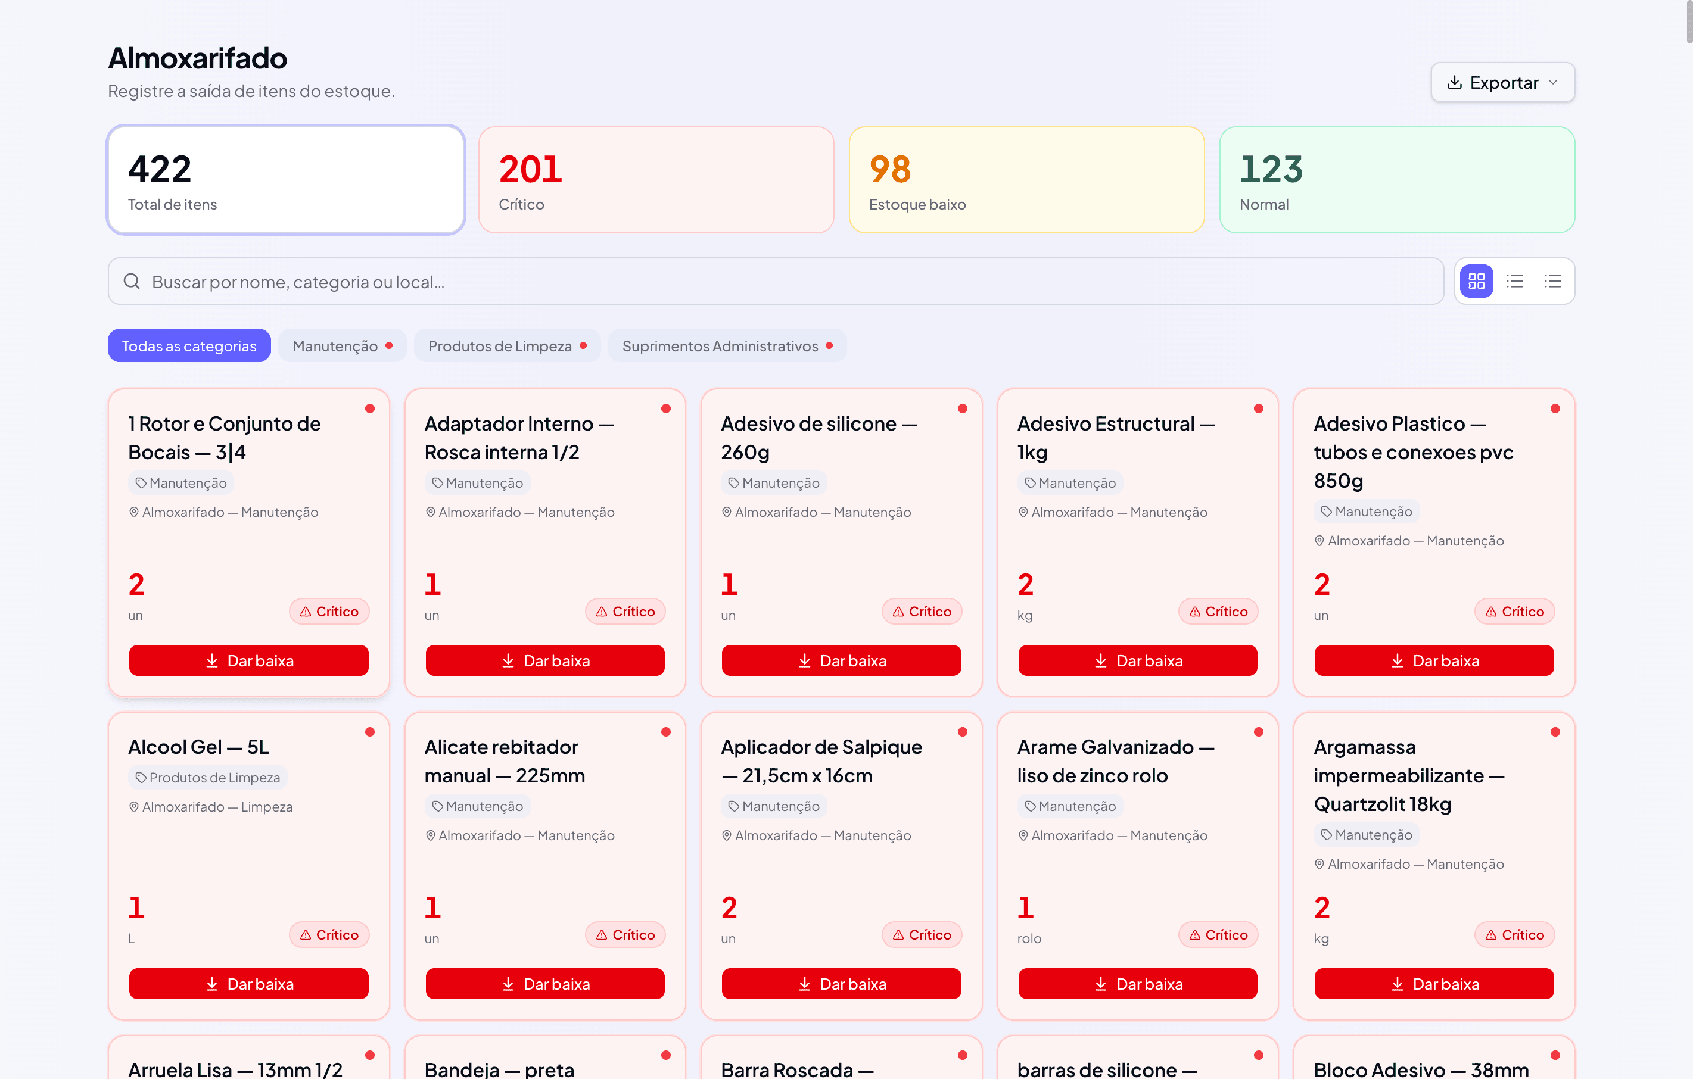This screenshot has width=1693, height=1079.
Task: Click download icon on Aplicador de Salpique Dar baixa
Action: (x=805, y=984)
